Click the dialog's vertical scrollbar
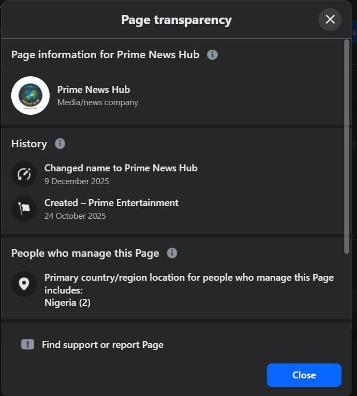The width and height of the screenshot is (357, 396). click(x=347, y=139)
